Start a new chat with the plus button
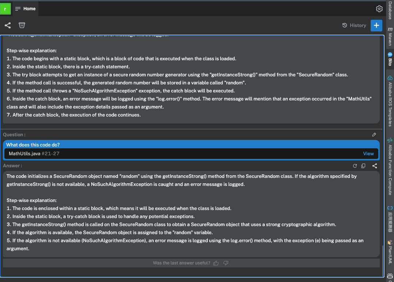The width and height of the screenshot is (394, 282). coord(376,25)
